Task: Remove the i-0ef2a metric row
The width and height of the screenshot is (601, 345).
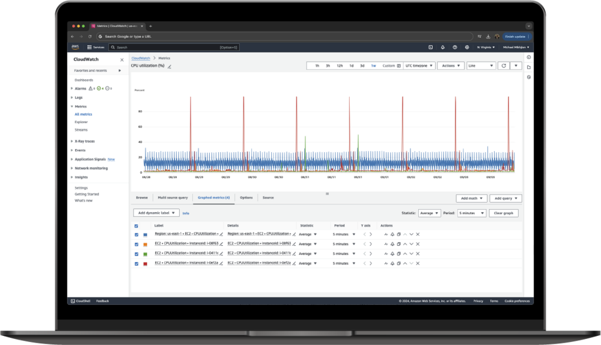Action: pyautogui.click(x=418, y=263)
